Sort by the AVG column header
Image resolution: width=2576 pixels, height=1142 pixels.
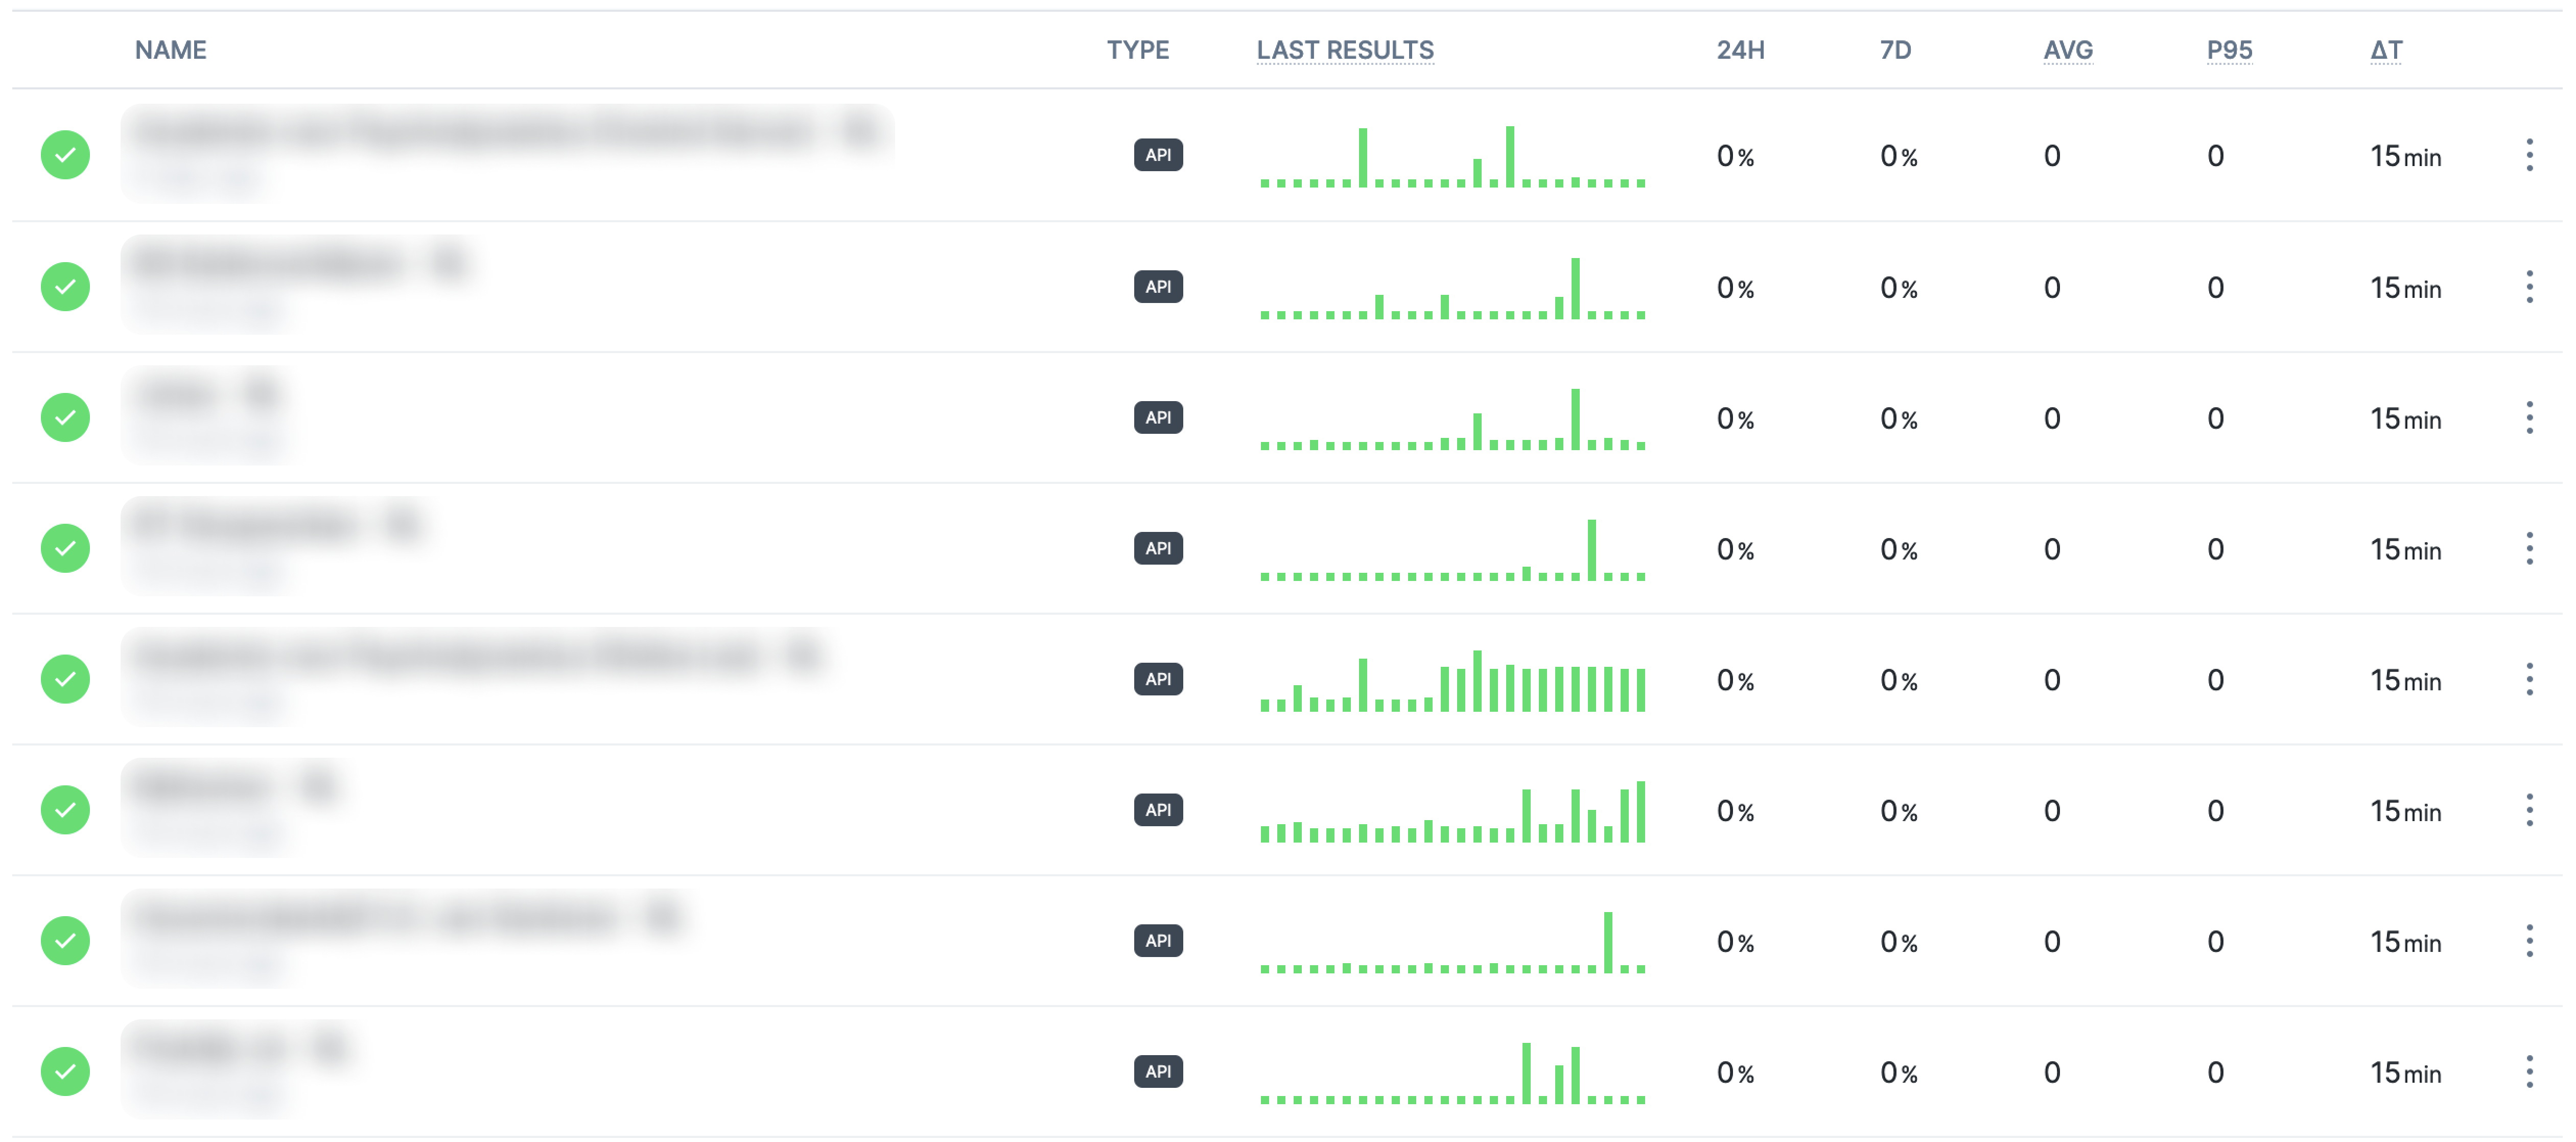click(x=2068, y=50)
